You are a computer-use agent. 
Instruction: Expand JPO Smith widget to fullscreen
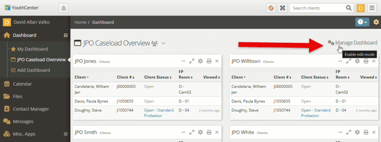(x=192, y=132)
